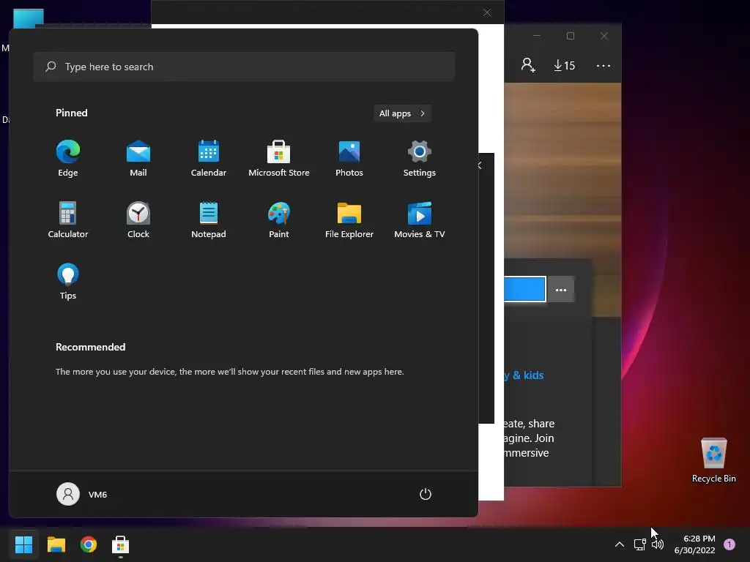The width and height of the screenshot is (750, 562).
Task: Open more options beside the blue Store button
Action: (x=560, y=290)
